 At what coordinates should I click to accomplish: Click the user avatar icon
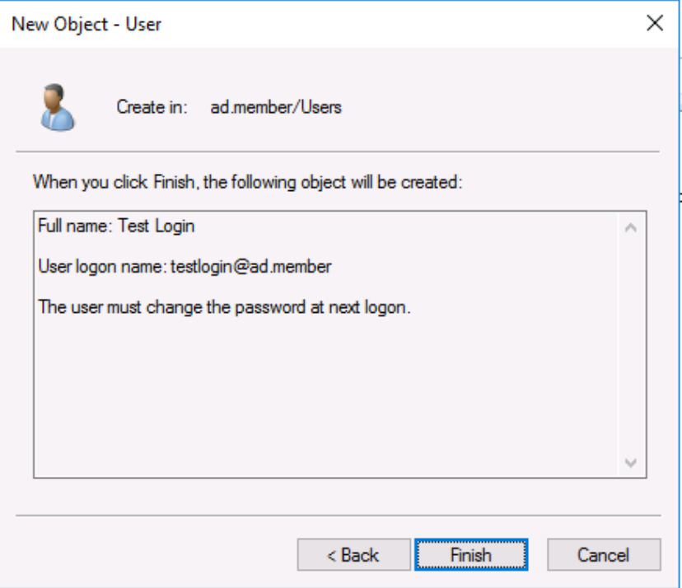(x=58, y=107)
